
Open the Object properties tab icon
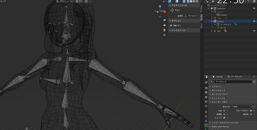(206, 112)
